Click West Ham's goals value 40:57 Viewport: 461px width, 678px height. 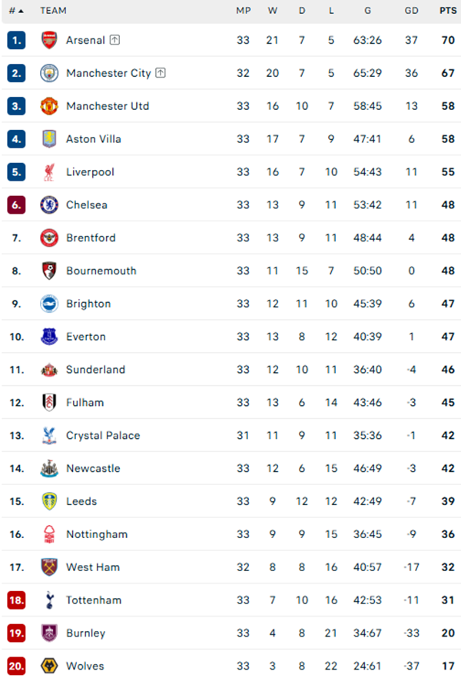point(368,567)
